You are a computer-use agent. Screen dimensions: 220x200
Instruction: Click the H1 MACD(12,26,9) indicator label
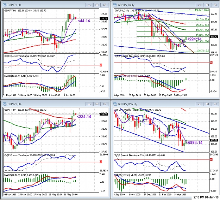(21, 76)
